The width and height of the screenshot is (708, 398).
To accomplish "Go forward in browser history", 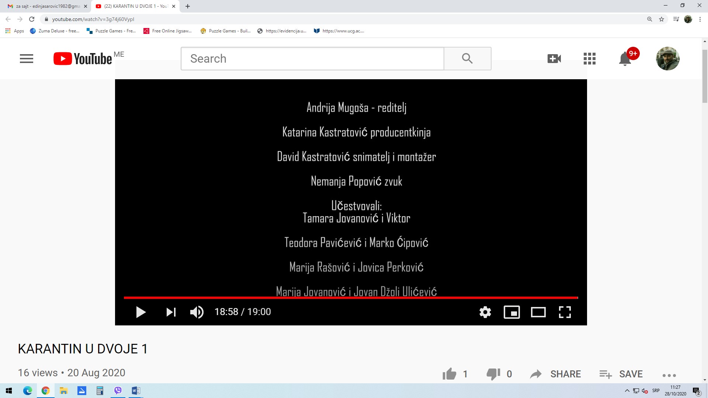I will (x=20, y=19).
